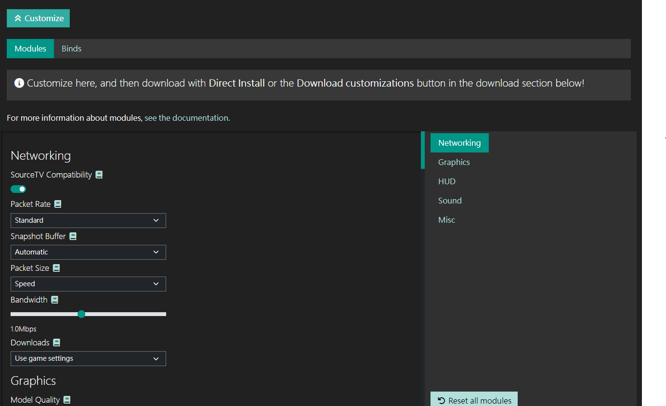Image resolution: width=666 pixels, height=406 pixels.
Task: Click the Downloads documentation book icon
Action: coord(57,343)
